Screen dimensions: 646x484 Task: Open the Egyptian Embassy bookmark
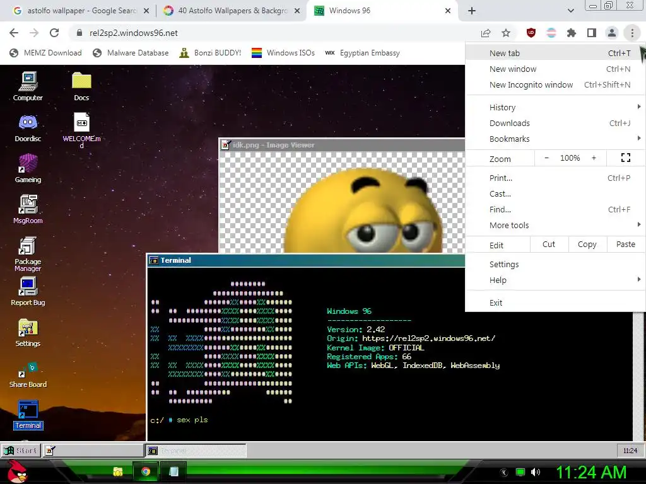(363, 53)
